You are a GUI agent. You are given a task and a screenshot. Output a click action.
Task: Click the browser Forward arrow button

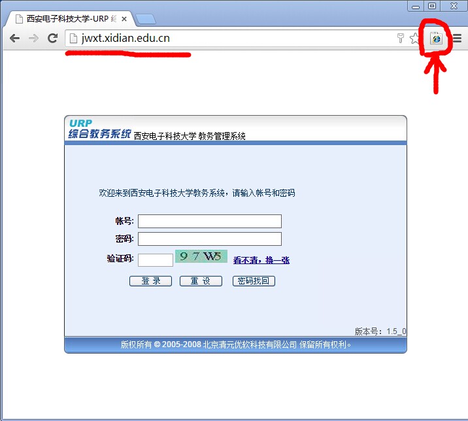pos(33,39)
